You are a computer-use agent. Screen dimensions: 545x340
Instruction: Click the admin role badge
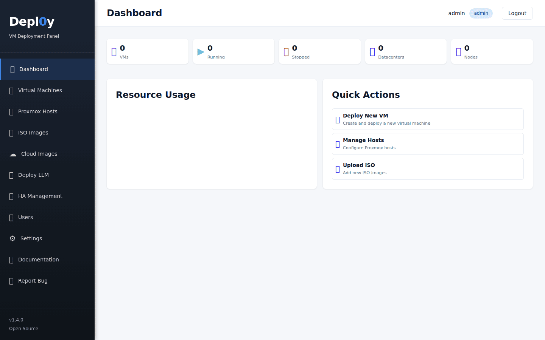tap(481, 13)
